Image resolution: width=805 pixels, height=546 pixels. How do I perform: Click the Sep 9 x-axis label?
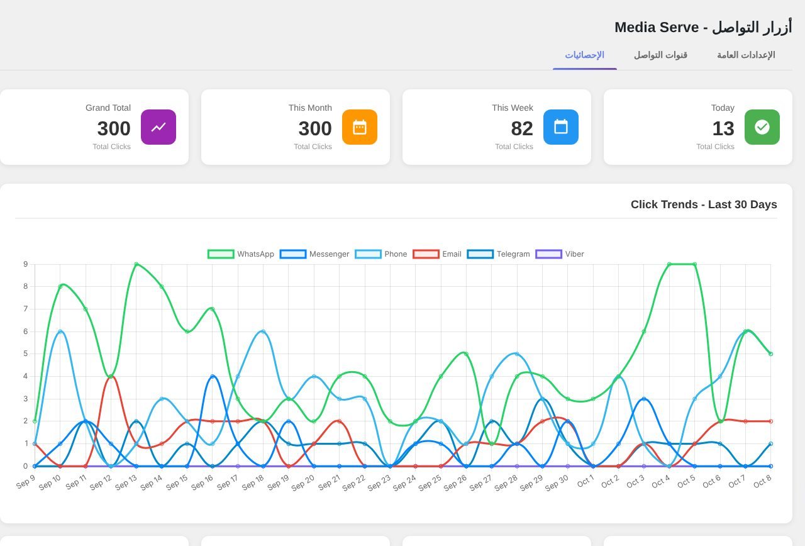point(26,482)
